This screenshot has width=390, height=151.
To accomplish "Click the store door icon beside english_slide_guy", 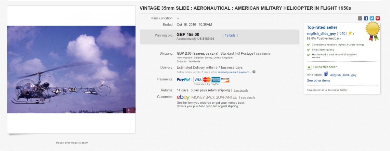I will tap(326, 75).
